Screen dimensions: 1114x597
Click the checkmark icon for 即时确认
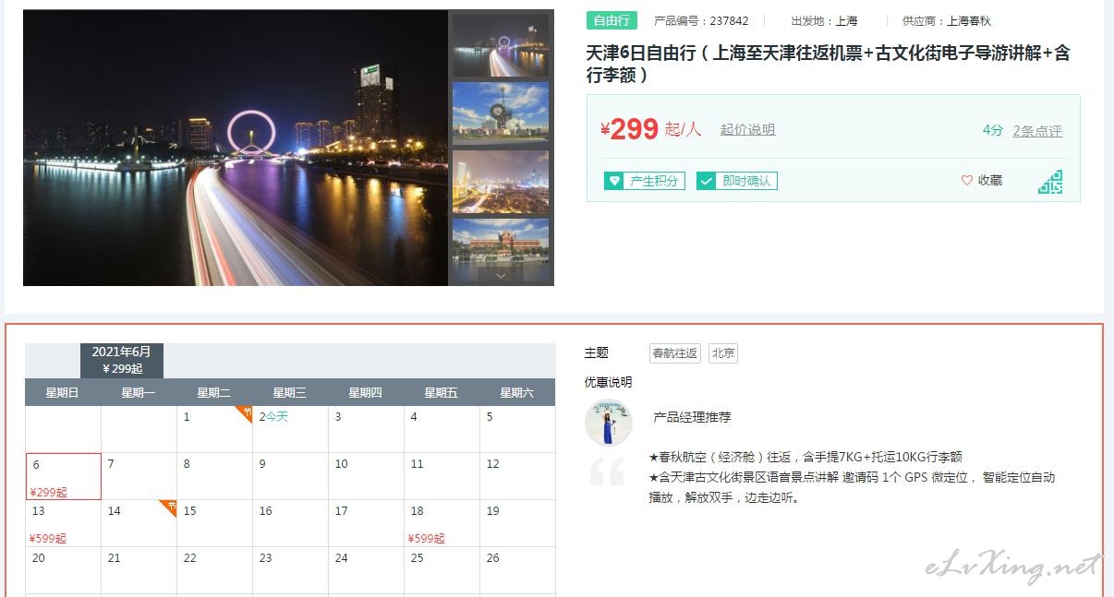tap(707, 181)
